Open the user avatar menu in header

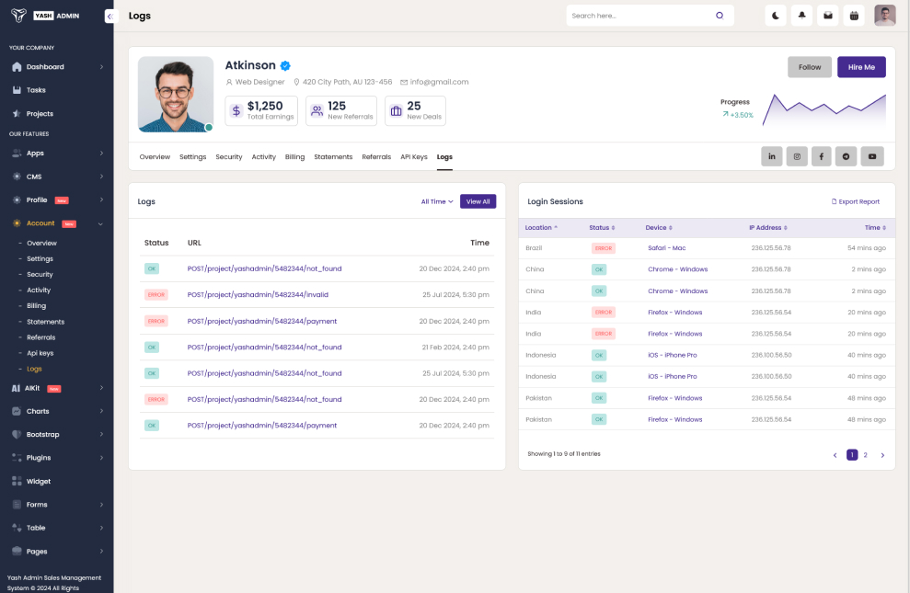click(x=884, y=16)
